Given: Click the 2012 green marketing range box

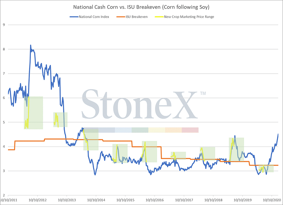Looking at the screenshot, I should tap(33, 113).
